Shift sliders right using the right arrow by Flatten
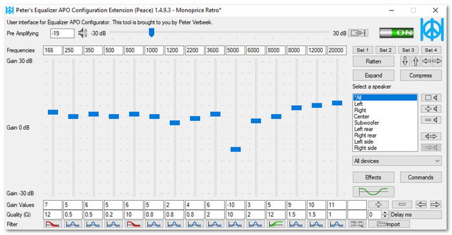Viewport: 452px width, 235px height. tap(437, 61)
